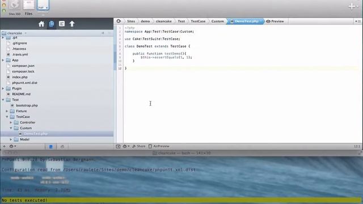Go to Test in the path bar

pos(181,22)
